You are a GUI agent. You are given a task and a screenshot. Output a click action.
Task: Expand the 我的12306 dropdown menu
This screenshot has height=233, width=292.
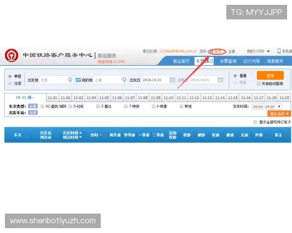258,51
